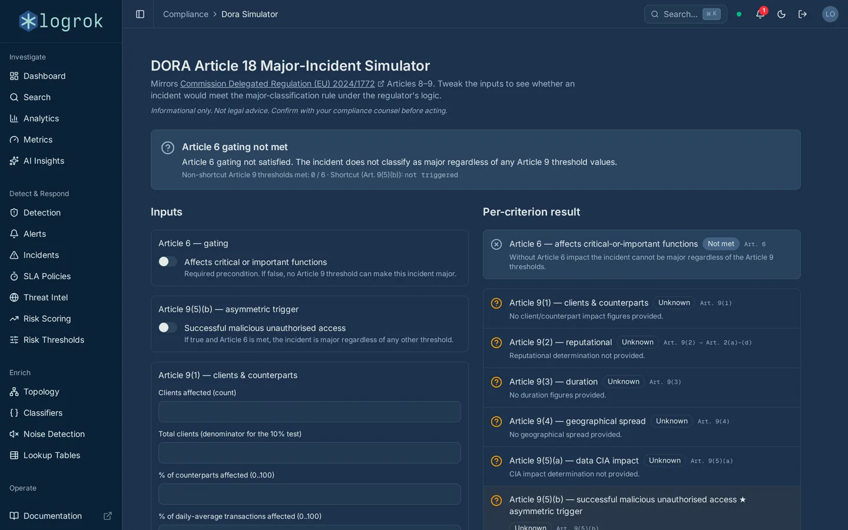Click Article 9(4) — geographical spread row
This screenshot has height=530, width=848.
pos(642,427)
